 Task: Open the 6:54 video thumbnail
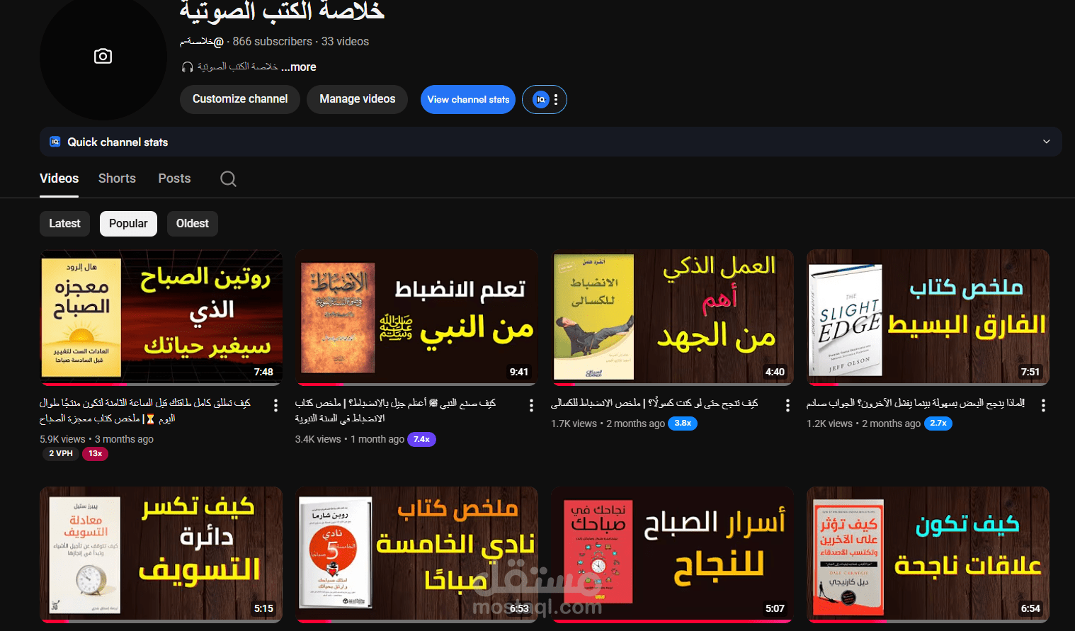pyautogui.click(x=928, y=555)
